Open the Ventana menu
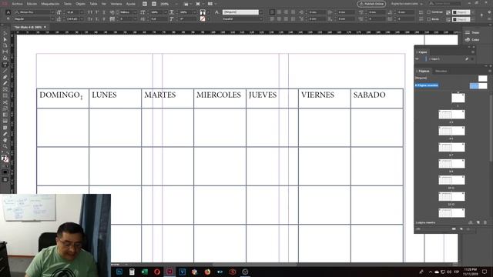Image resolution: width=493 pixels, height=277 pixels. (116, 4)
